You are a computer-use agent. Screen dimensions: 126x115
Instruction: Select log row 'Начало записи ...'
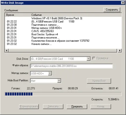[63, 44]
